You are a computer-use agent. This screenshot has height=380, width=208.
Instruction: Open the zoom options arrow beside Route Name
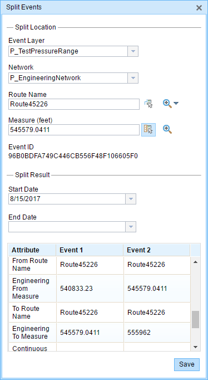tap(176, 104)
